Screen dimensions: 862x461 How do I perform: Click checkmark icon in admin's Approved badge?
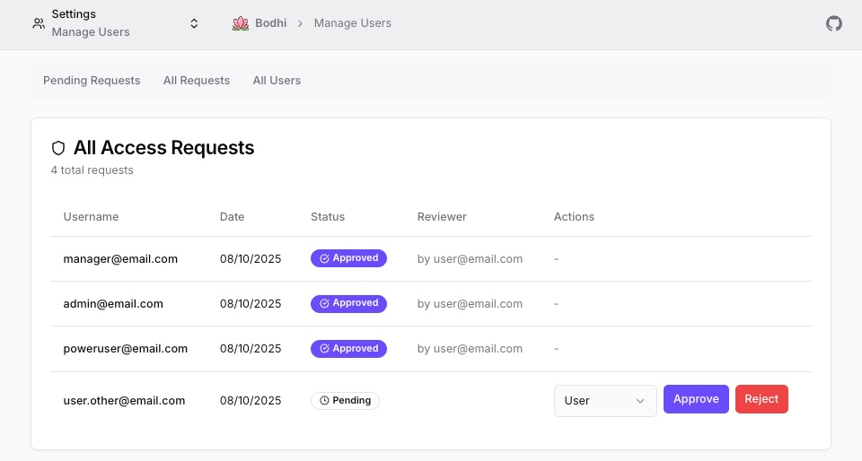tap(324, 304)
